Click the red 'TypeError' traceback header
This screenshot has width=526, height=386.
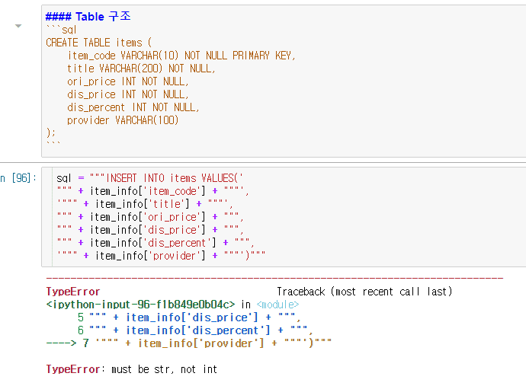coord(73,292)
